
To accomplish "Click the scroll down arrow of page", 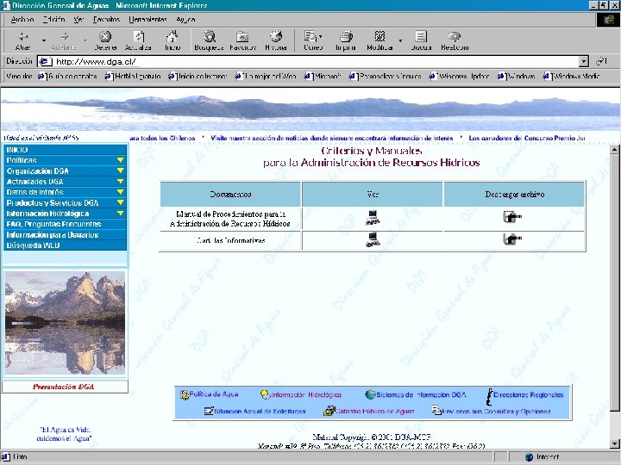I will pyautogui.click(x=615, y=443).
